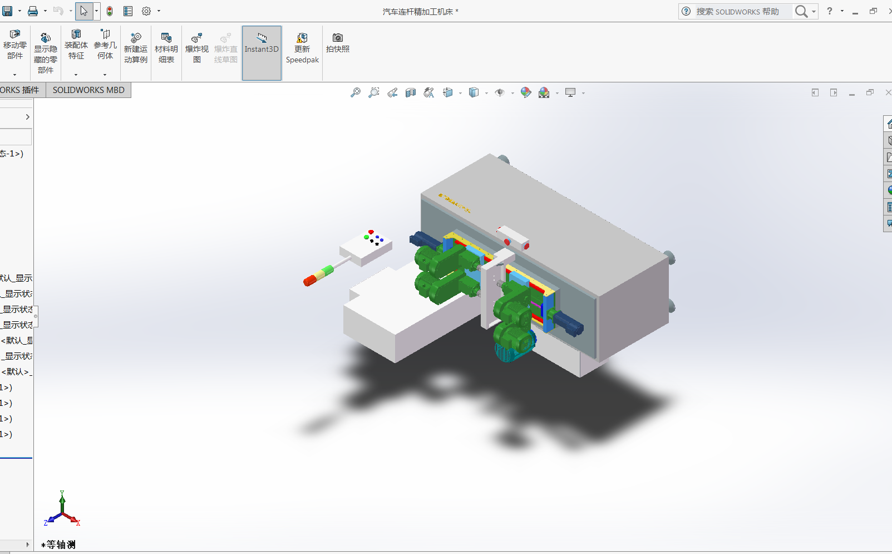The height and width of the screenshot is (554, 892).
Task: Activate the Section View tool
Action: [x=411, y=92]
